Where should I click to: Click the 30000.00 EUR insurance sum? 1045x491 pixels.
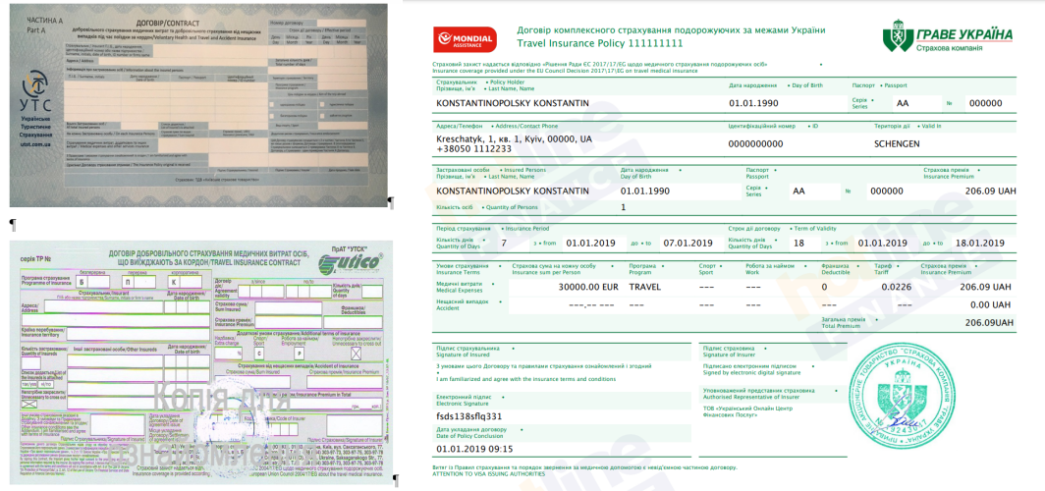(x=585, y=287)
